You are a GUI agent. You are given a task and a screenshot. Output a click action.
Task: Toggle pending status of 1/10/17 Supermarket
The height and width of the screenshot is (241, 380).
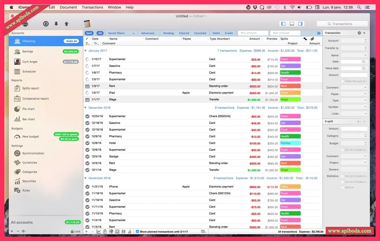pos(87,59)
